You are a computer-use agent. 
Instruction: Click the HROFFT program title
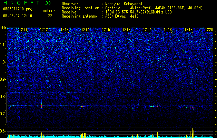point(21,3)
